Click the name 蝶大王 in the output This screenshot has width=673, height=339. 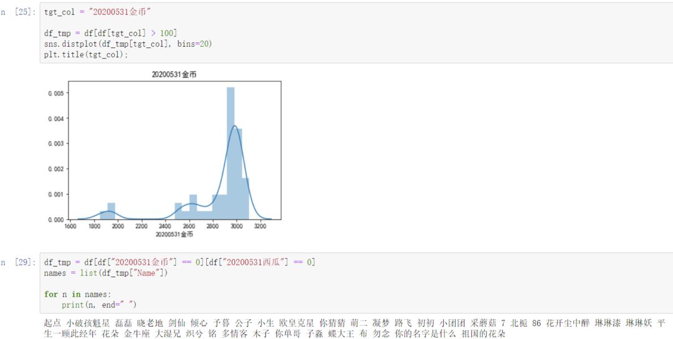click(x=341, y=333)
